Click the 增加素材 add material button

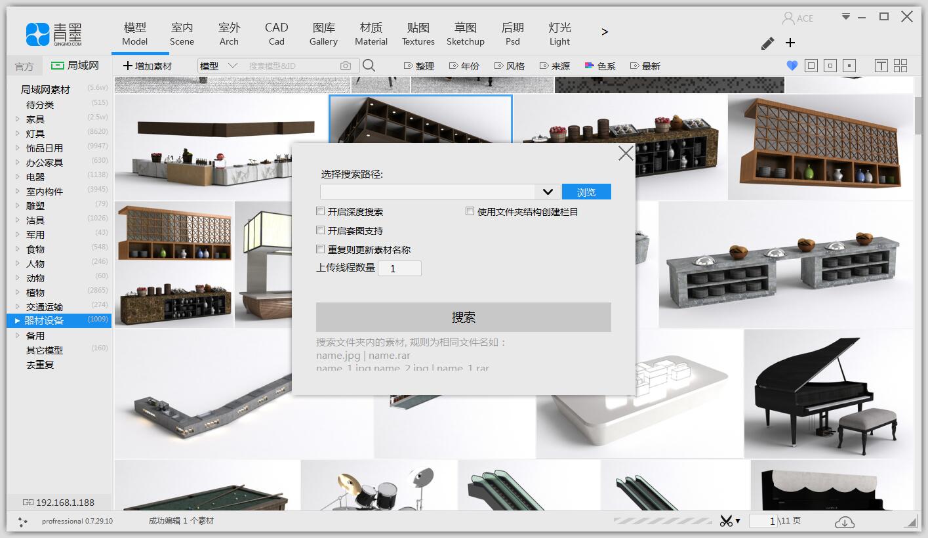click(148, 66)
